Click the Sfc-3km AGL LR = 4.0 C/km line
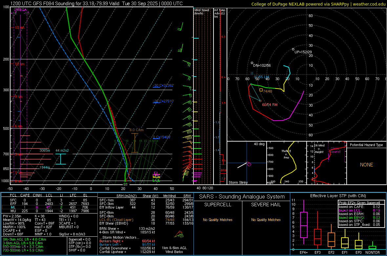 [25, 239]
